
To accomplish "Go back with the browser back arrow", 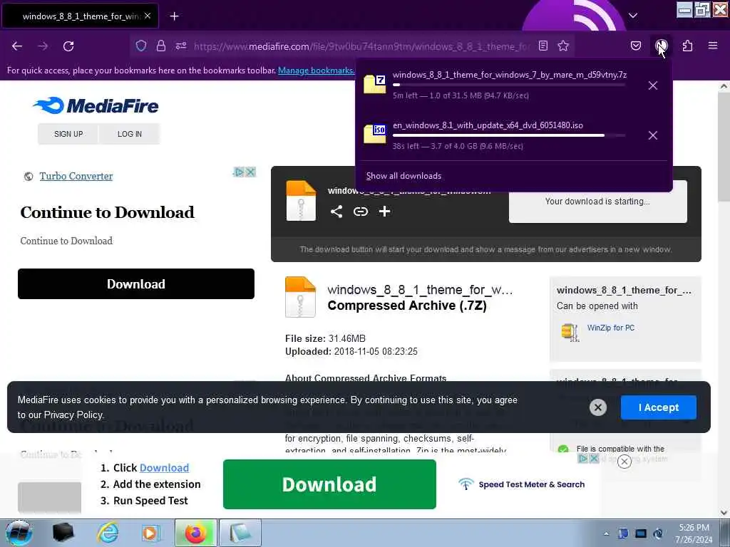I will [17, 46].
